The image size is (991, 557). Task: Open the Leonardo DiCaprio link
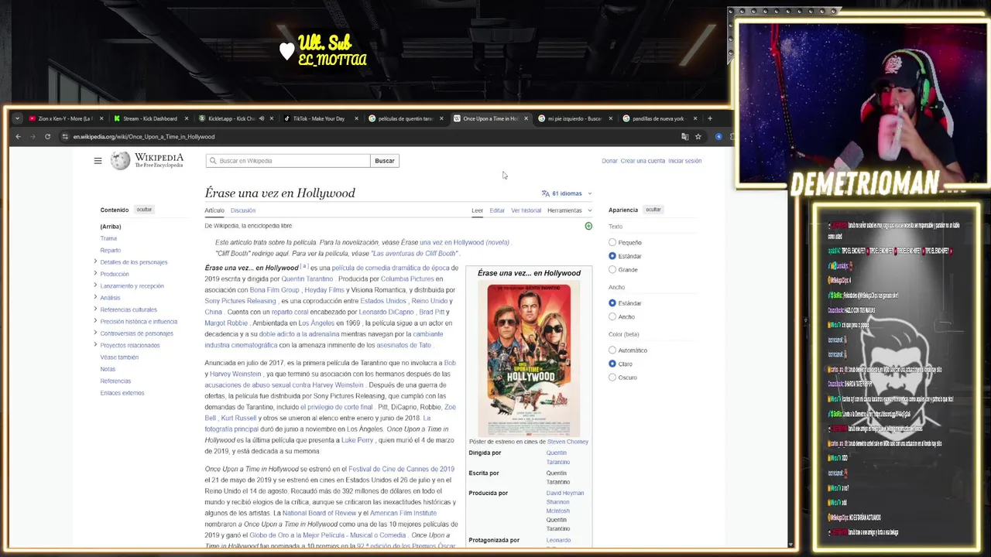click(386, 312)
